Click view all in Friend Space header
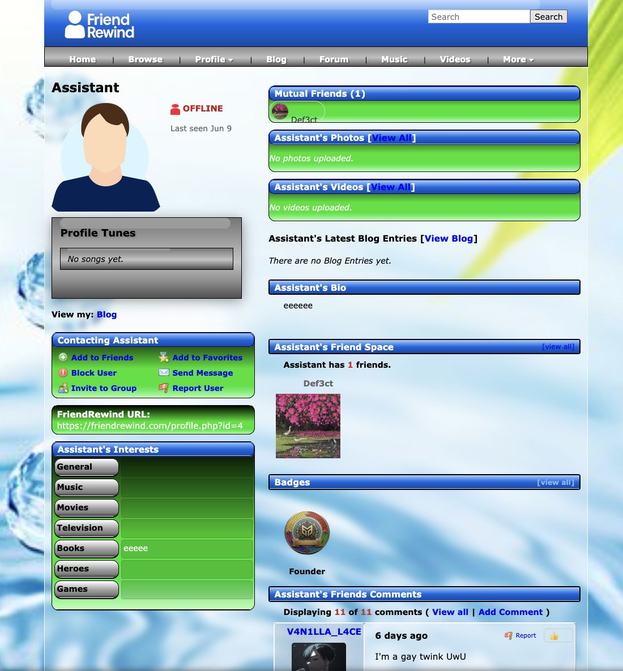The height and width of the screenshot is (671, 623). [558, 347]
